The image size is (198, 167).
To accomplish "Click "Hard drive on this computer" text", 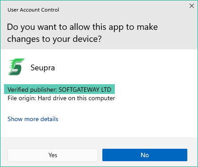I will click(x=77, y=98).
